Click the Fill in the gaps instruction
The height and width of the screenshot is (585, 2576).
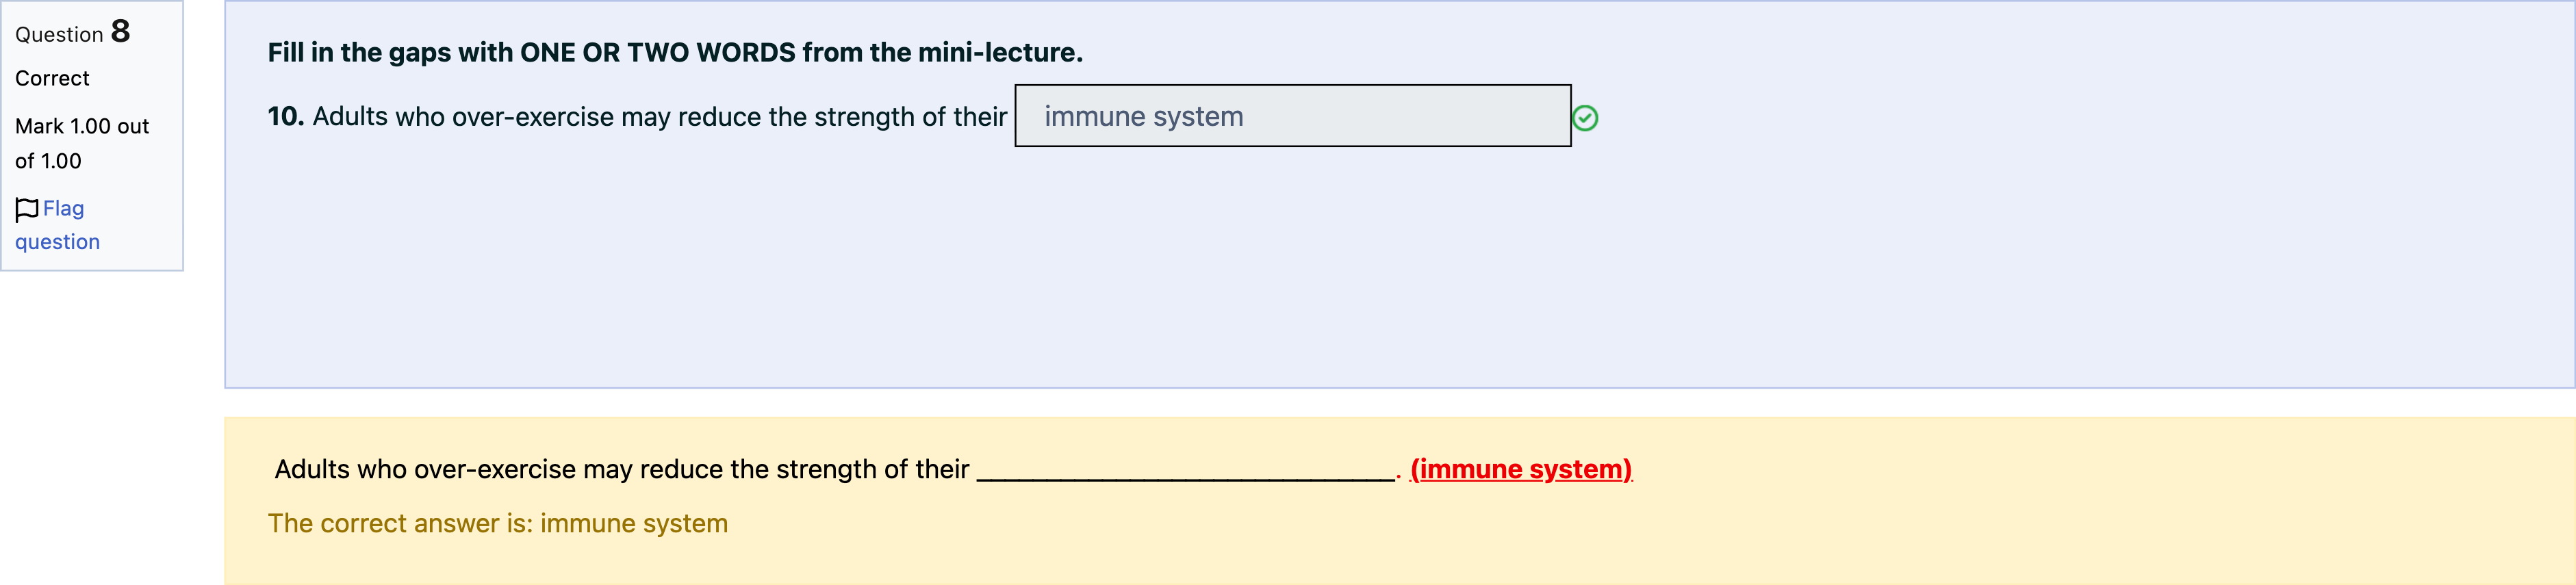point(675,52)
